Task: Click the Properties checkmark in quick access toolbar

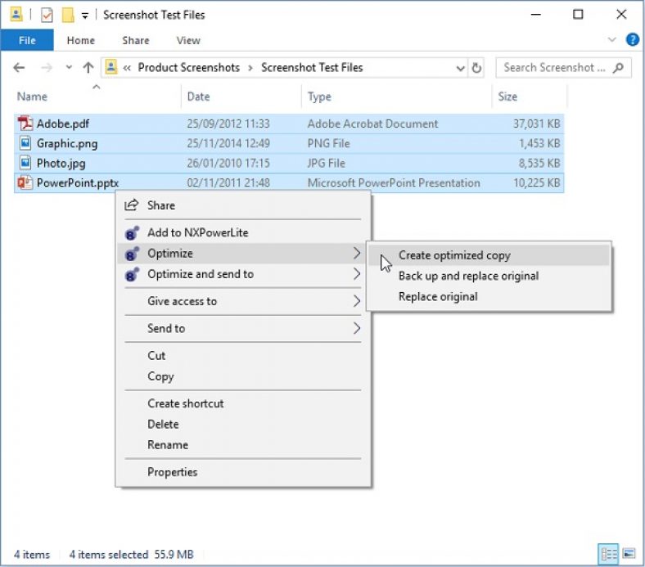Action: [x=47, y=15]
